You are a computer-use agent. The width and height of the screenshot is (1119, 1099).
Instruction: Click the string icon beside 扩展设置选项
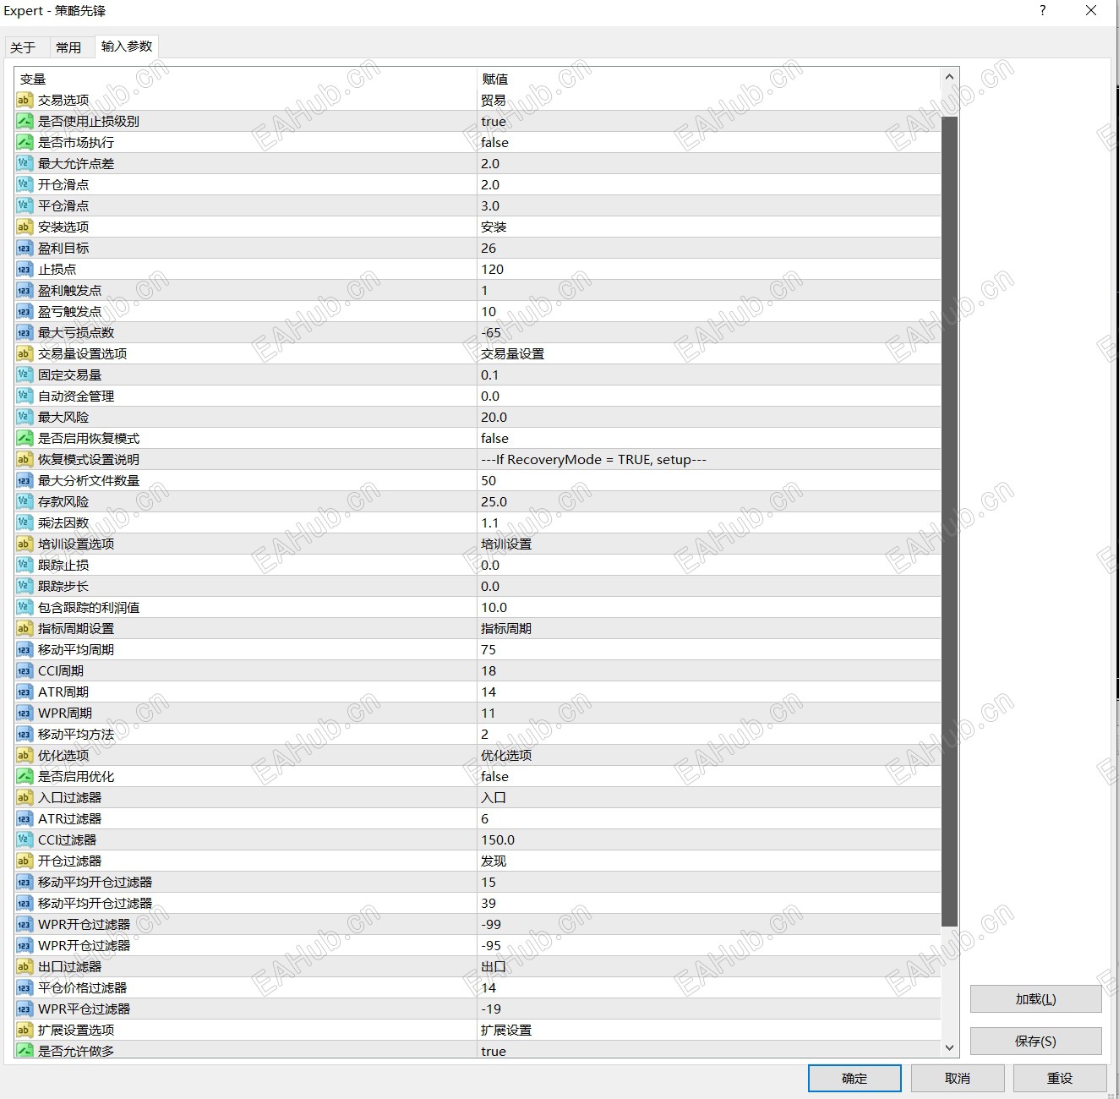[x=24, y=1030]
